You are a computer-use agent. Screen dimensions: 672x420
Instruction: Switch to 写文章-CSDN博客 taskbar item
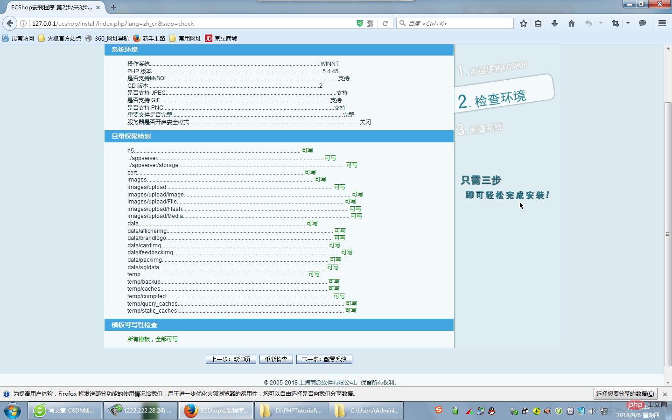point(65,411)
